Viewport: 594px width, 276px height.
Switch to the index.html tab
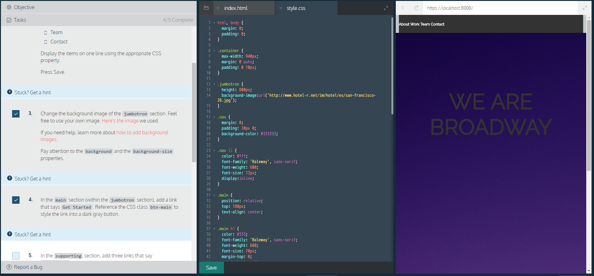point(236,8)
